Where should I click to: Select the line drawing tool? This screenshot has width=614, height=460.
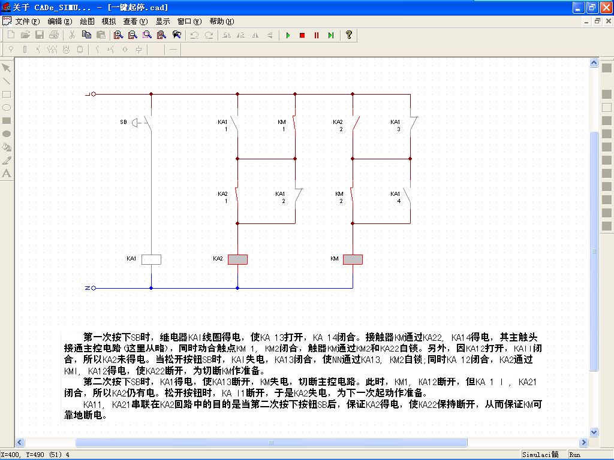pos(6,81)
